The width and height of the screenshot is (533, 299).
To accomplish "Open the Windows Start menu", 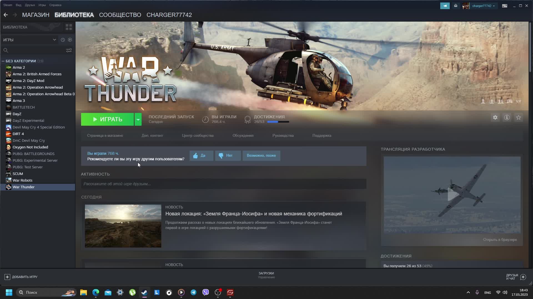I will coord(9,292).
